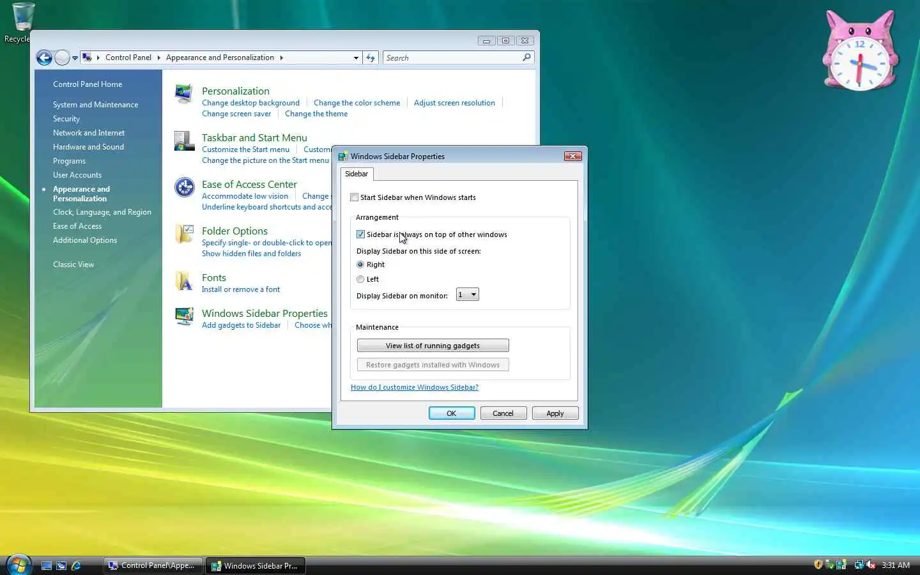The width and height of the screenshot is (920, 575).
Task: Open the Ease of Access Center icon
Action: 184,187
